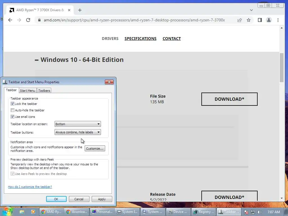Click network tray icon
Image resolution: width=288 pixels, height=216 pixels.
(253, 212)
